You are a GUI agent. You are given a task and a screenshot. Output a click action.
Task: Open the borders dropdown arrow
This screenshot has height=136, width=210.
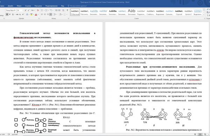pos(67,14)
